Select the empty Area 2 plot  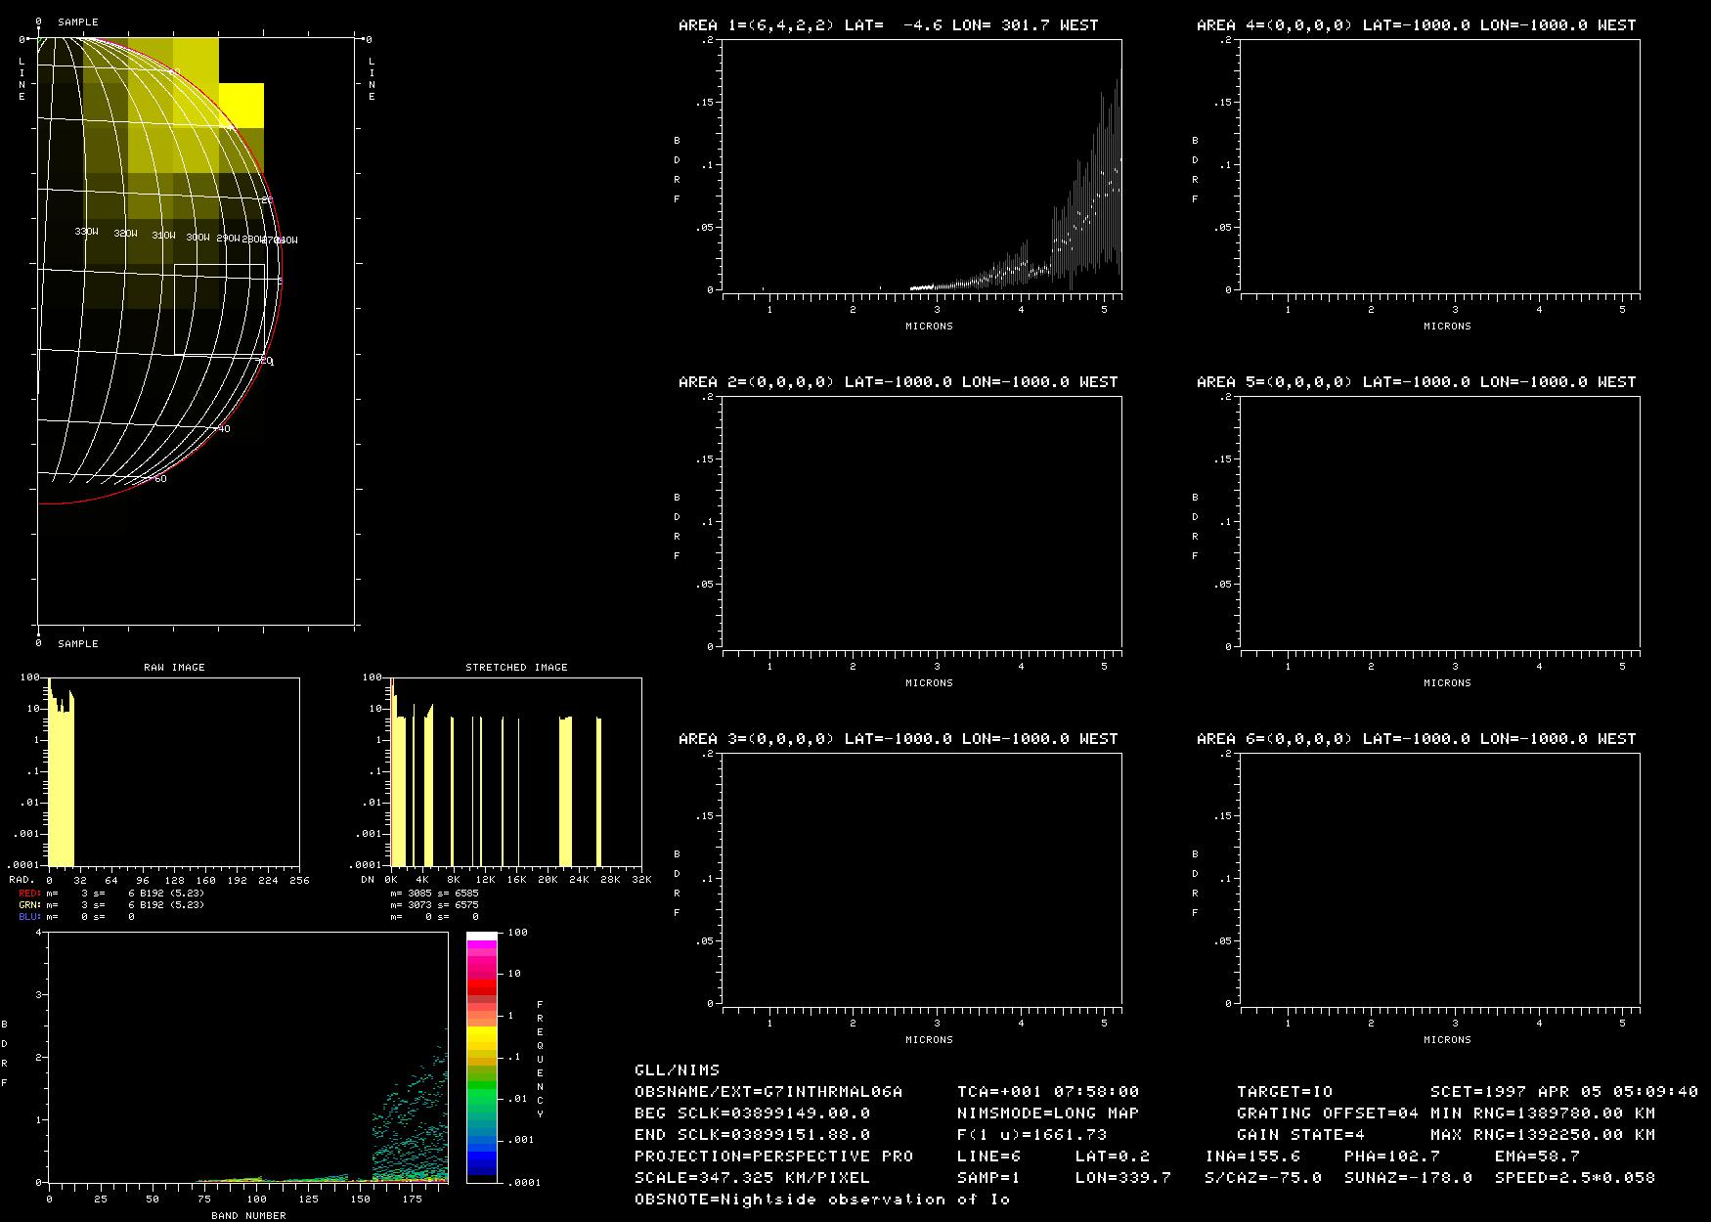921,522
